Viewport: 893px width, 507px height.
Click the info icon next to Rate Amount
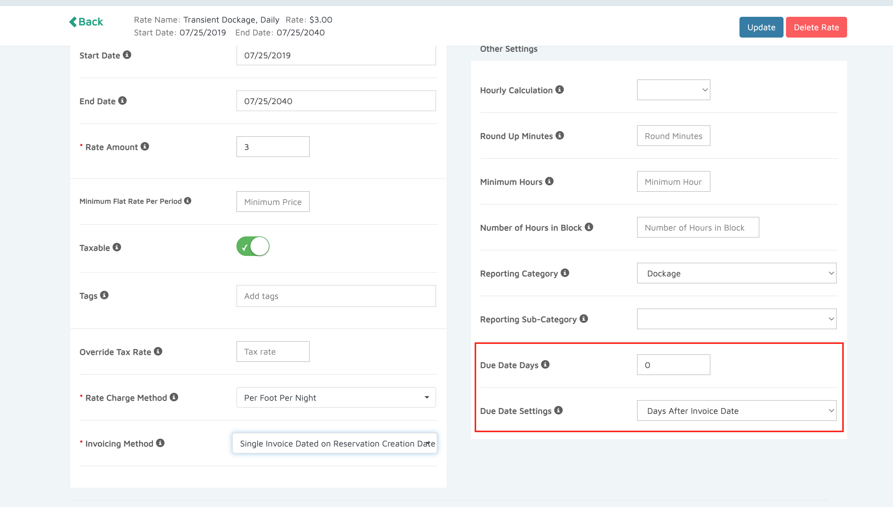145,147
